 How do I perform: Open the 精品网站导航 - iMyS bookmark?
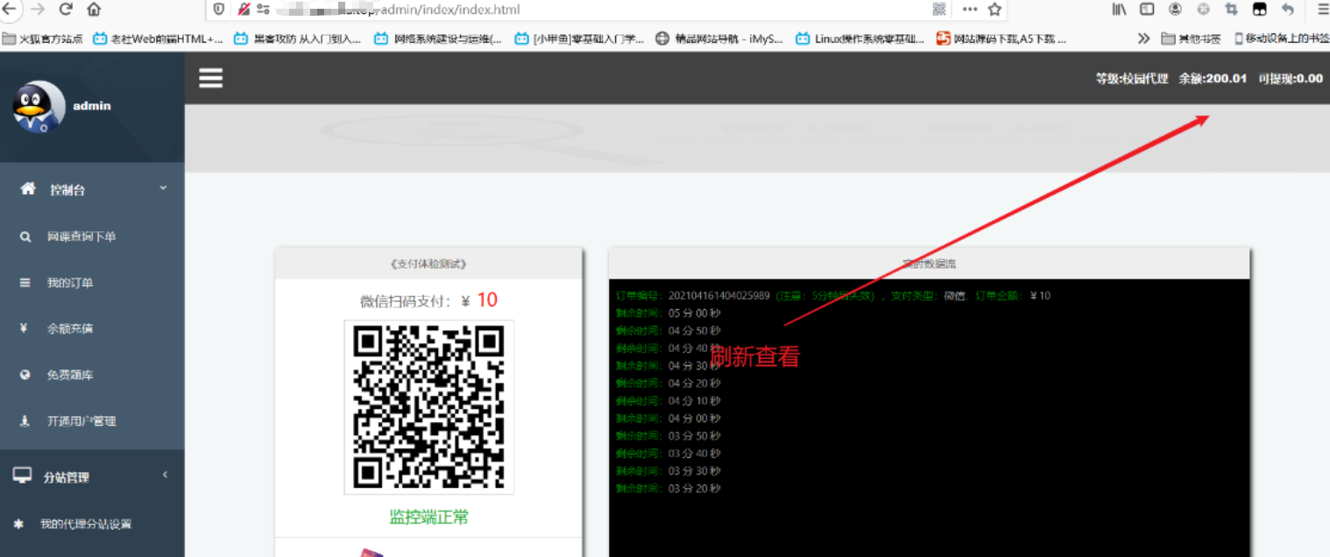click(719, 39)
